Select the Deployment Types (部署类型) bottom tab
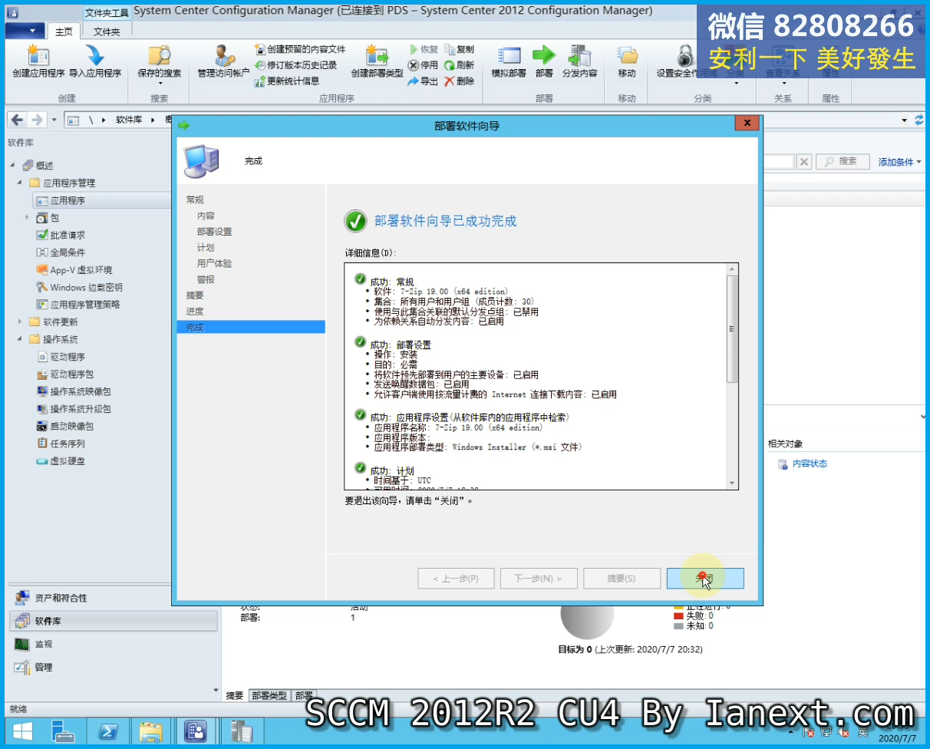930x749 pixels. (x=269, y=695)
